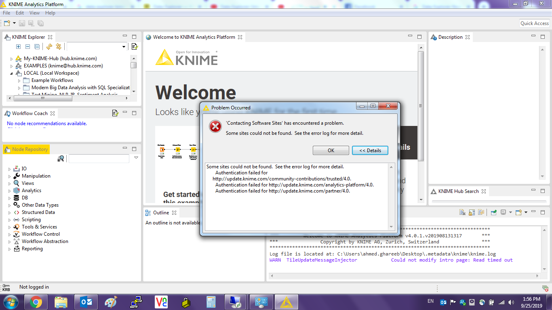Click the KNIME Hub Search tab
Screen dimensions: 552x310
pyautogui.click(x=458, y=191)
